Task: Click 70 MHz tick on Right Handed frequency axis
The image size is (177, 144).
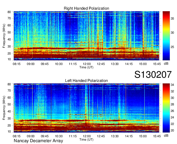Action: tap(9, 18)
